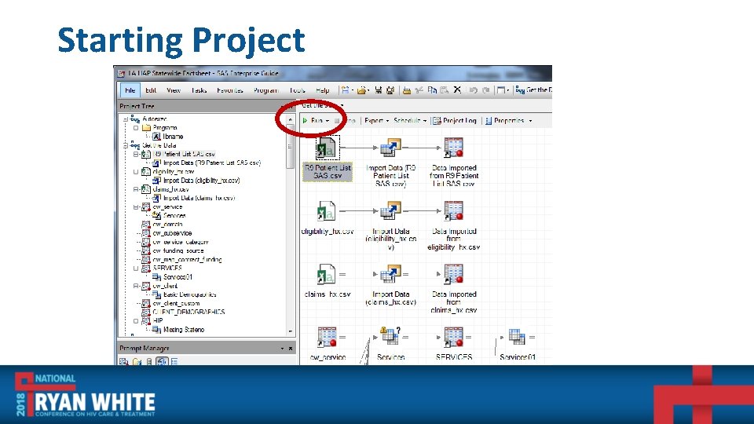This screenshot has height=424, width=754.
Task: Collapse the Autoexec tree node
Action: point(126,119)
